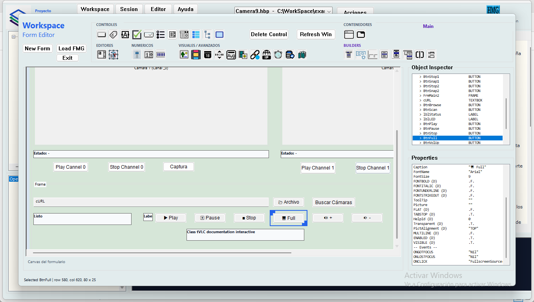Select the Tree control tool

pos(208,35)
